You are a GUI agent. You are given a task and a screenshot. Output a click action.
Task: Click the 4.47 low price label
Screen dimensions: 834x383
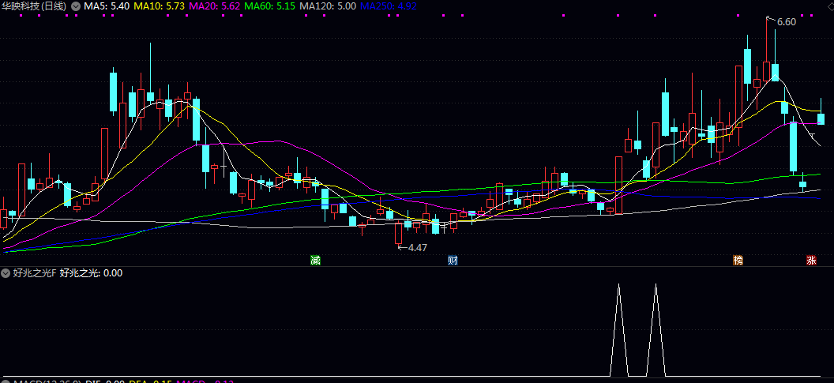pyautogui.click(x=418, y=247)
